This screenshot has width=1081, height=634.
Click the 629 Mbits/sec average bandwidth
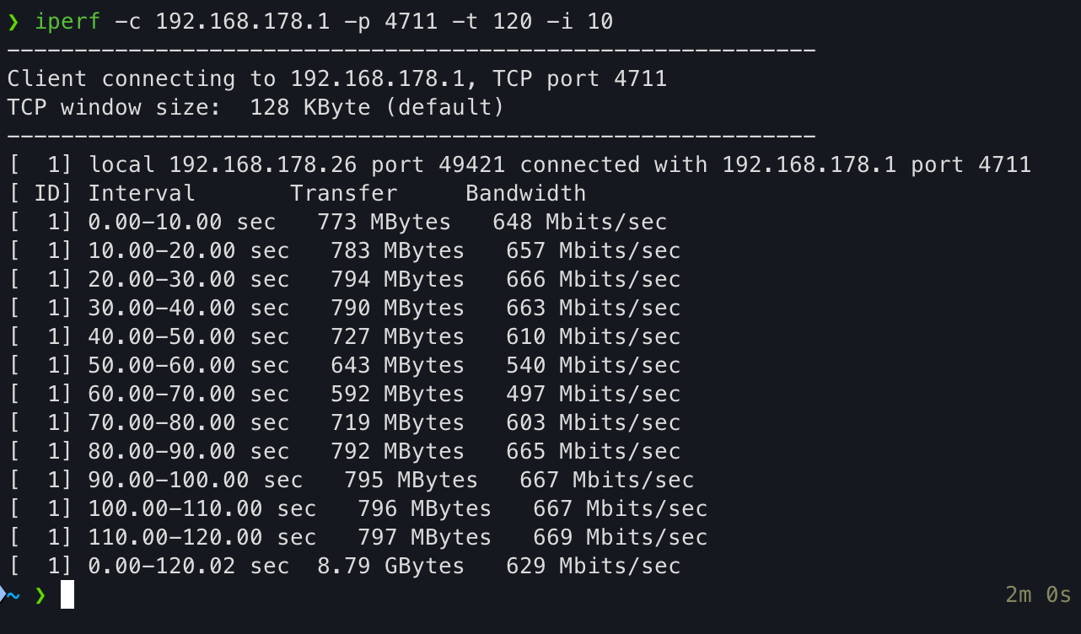[593, 566]
